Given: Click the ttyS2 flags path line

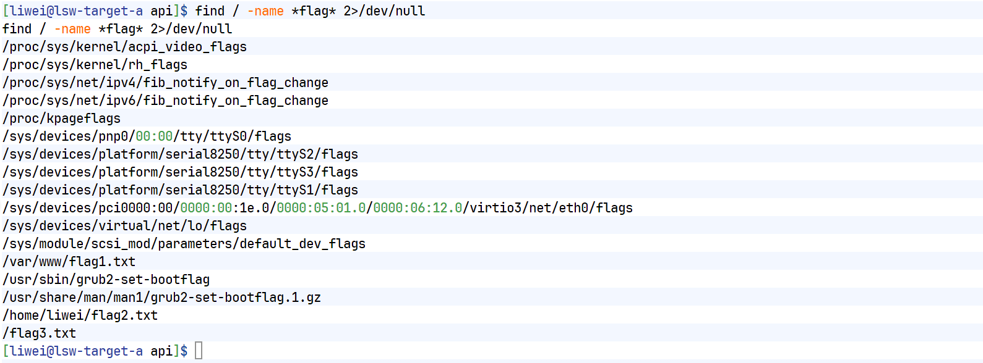Looking at the screenshot, I should click(x=180, y=154).
